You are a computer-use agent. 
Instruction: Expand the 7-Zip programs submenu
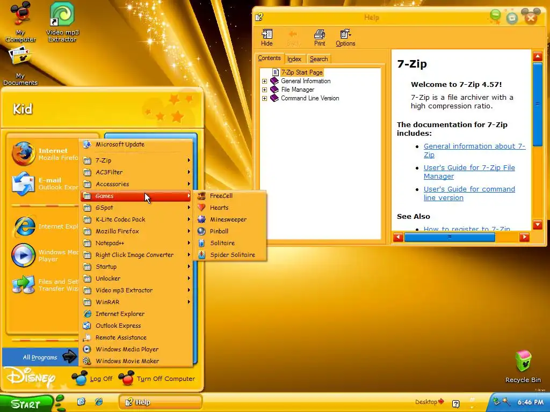pos(137,160)
